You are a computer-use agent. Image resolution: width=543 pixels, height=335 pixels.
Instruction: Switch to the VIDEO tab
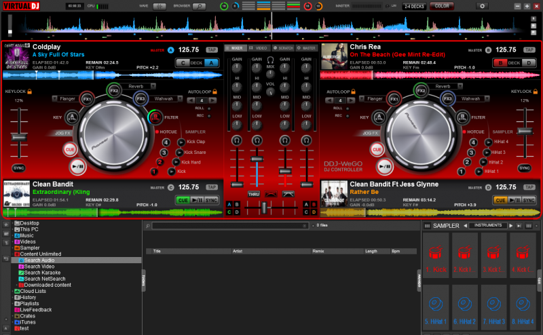coord(259,48)
